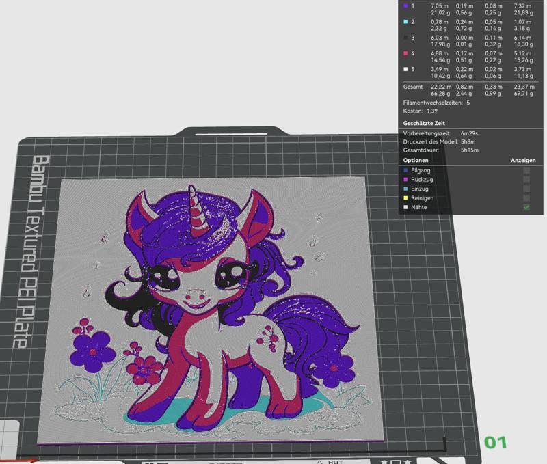
Task: Select the Eilgang legend color icon
Action: [406, 169]
